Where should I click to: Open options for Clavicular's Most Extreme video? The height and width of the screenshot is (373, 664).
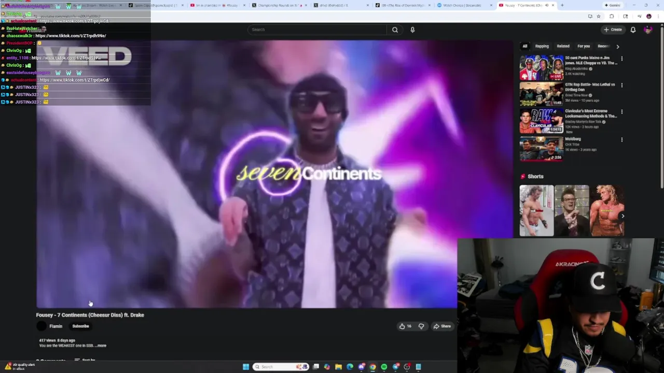[x=621, y=111]
